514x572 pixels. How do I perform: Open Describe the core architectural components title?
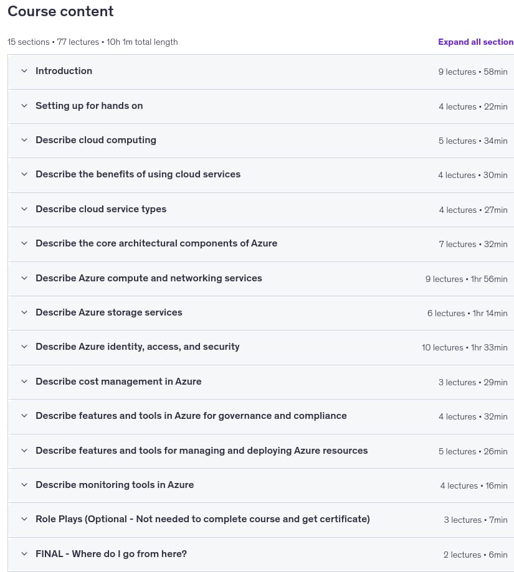[156, 243]
